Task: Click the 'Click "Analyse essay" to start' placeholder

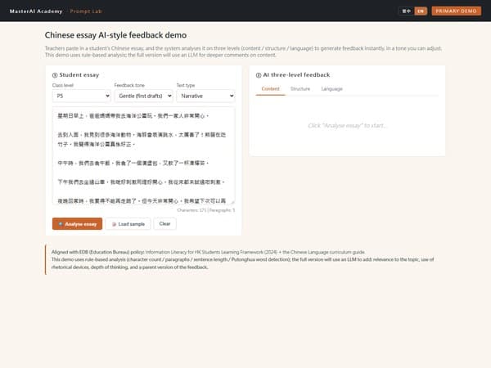Action: pos(347,125)
